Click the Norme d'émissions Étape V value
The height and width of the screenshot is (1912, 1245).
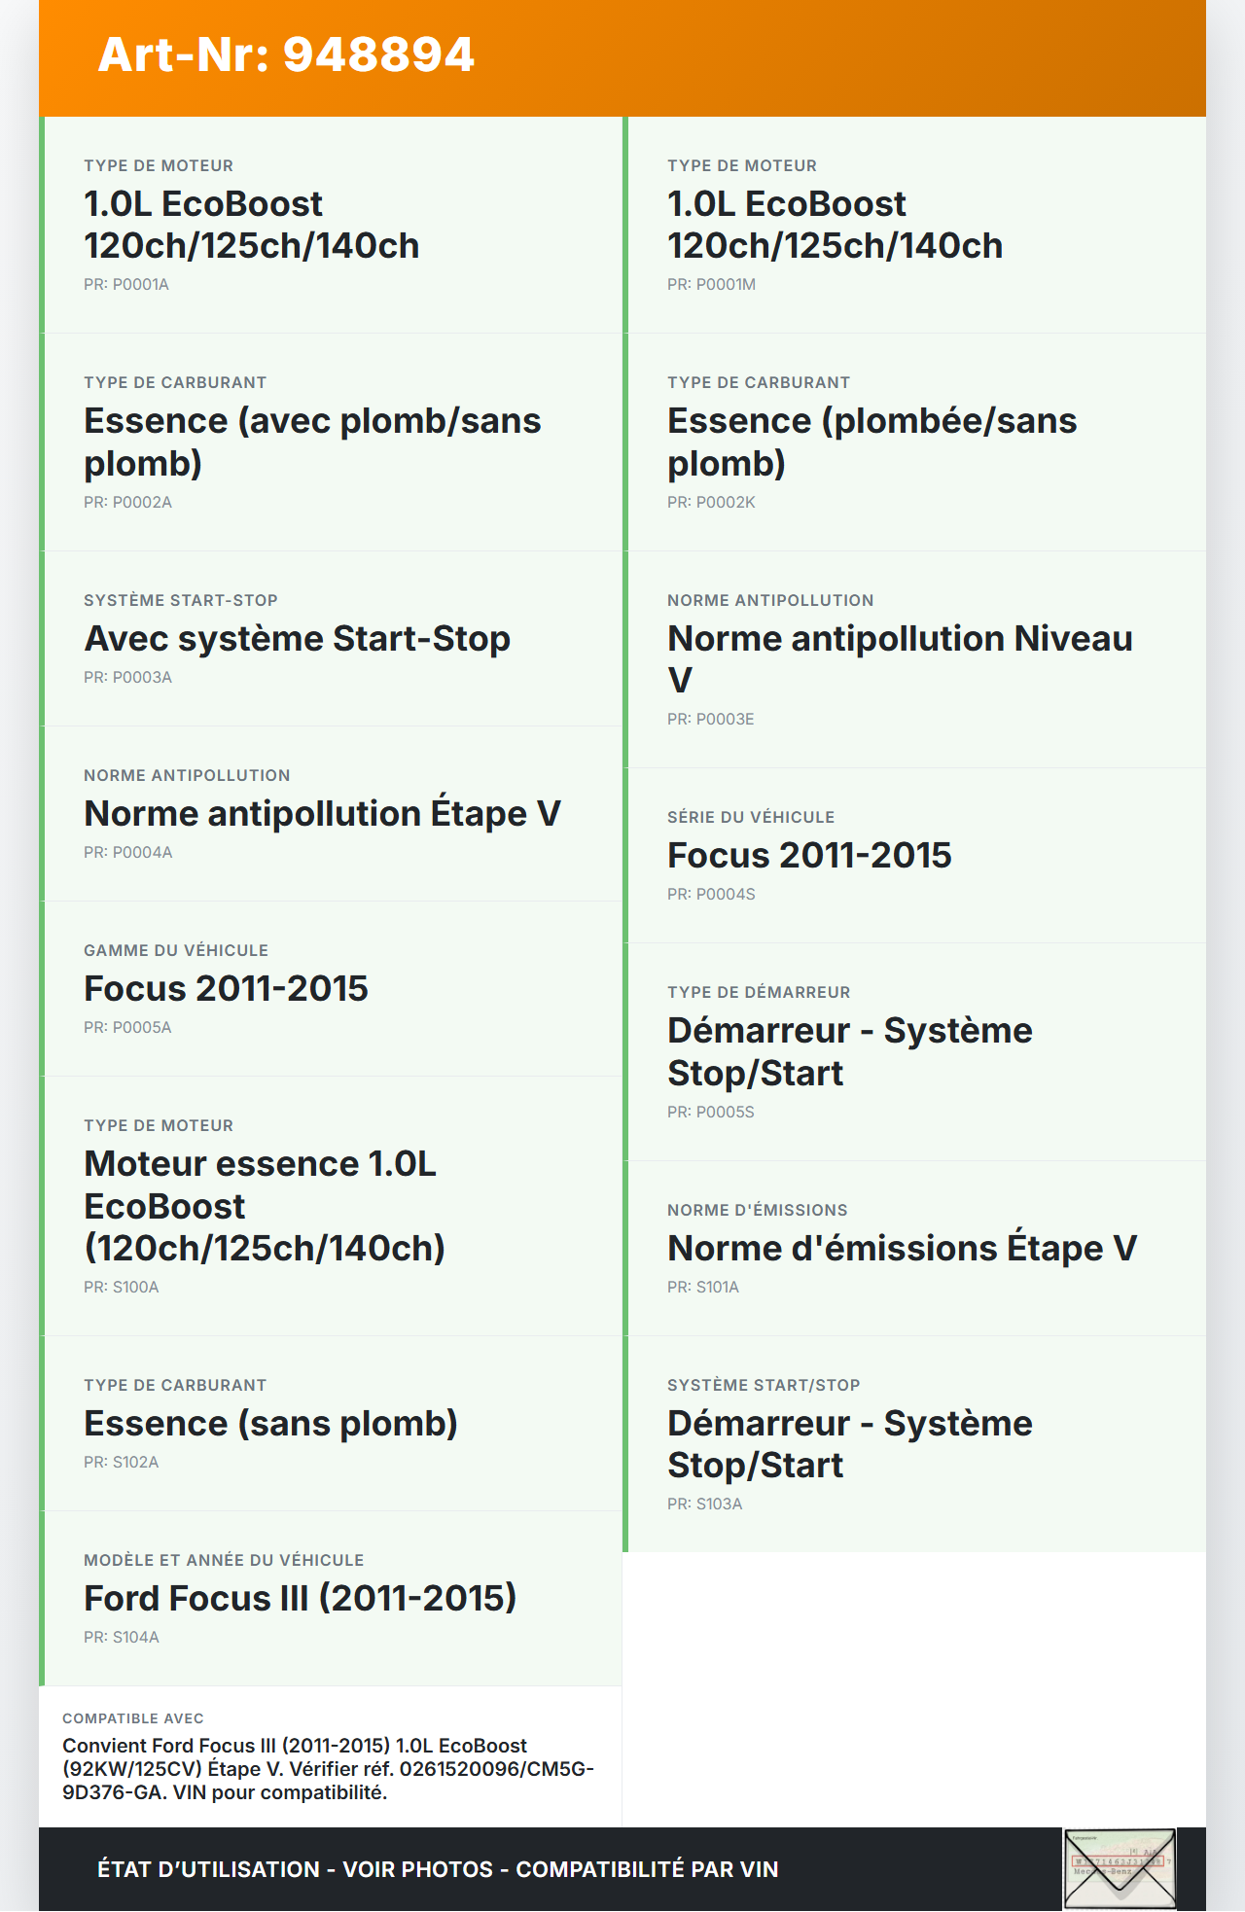[902, 1249]
